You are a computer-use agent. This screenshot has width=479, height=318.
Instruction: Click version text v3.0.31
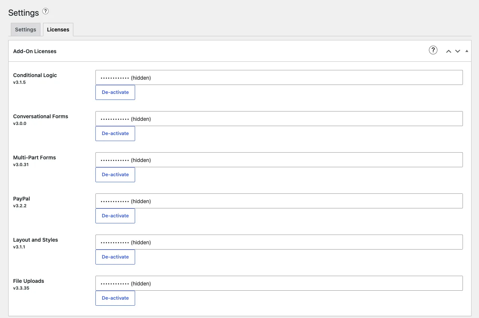click(21, 165)
